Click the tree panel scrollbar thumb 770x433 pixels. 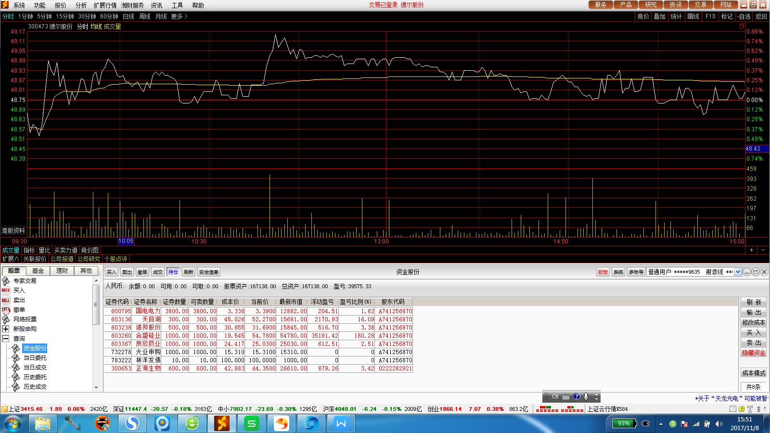(96, 305)
